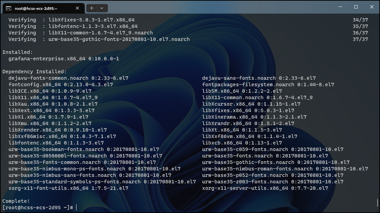Click the 'fontconfig.x86_64 0:2.13.0-4.3.el7' entry
The image size is (380, 213).
[60, 85]
